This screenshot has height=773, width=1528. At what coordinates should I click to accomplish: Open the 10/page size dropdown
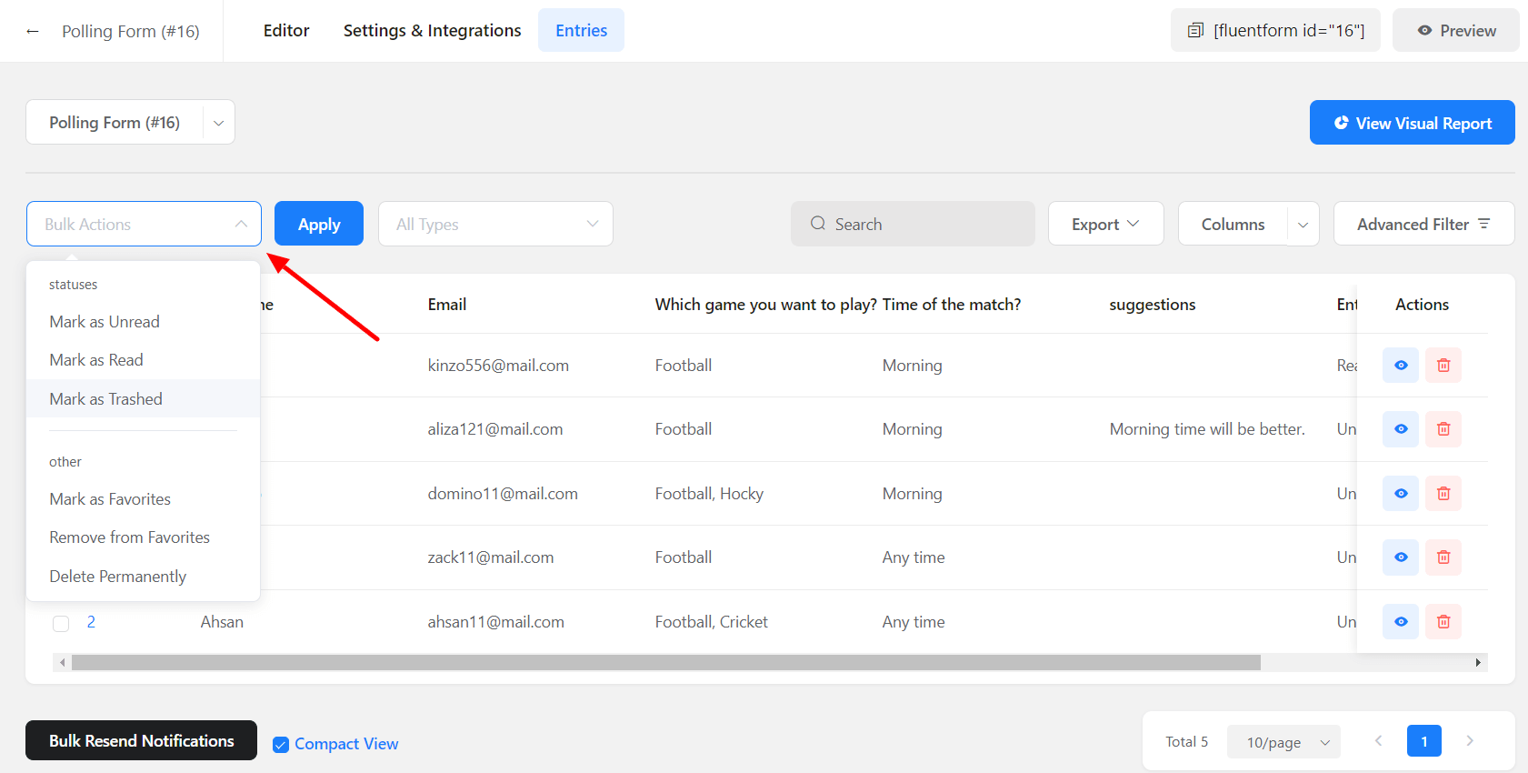pyautogui.click(x=1283, y=742)
